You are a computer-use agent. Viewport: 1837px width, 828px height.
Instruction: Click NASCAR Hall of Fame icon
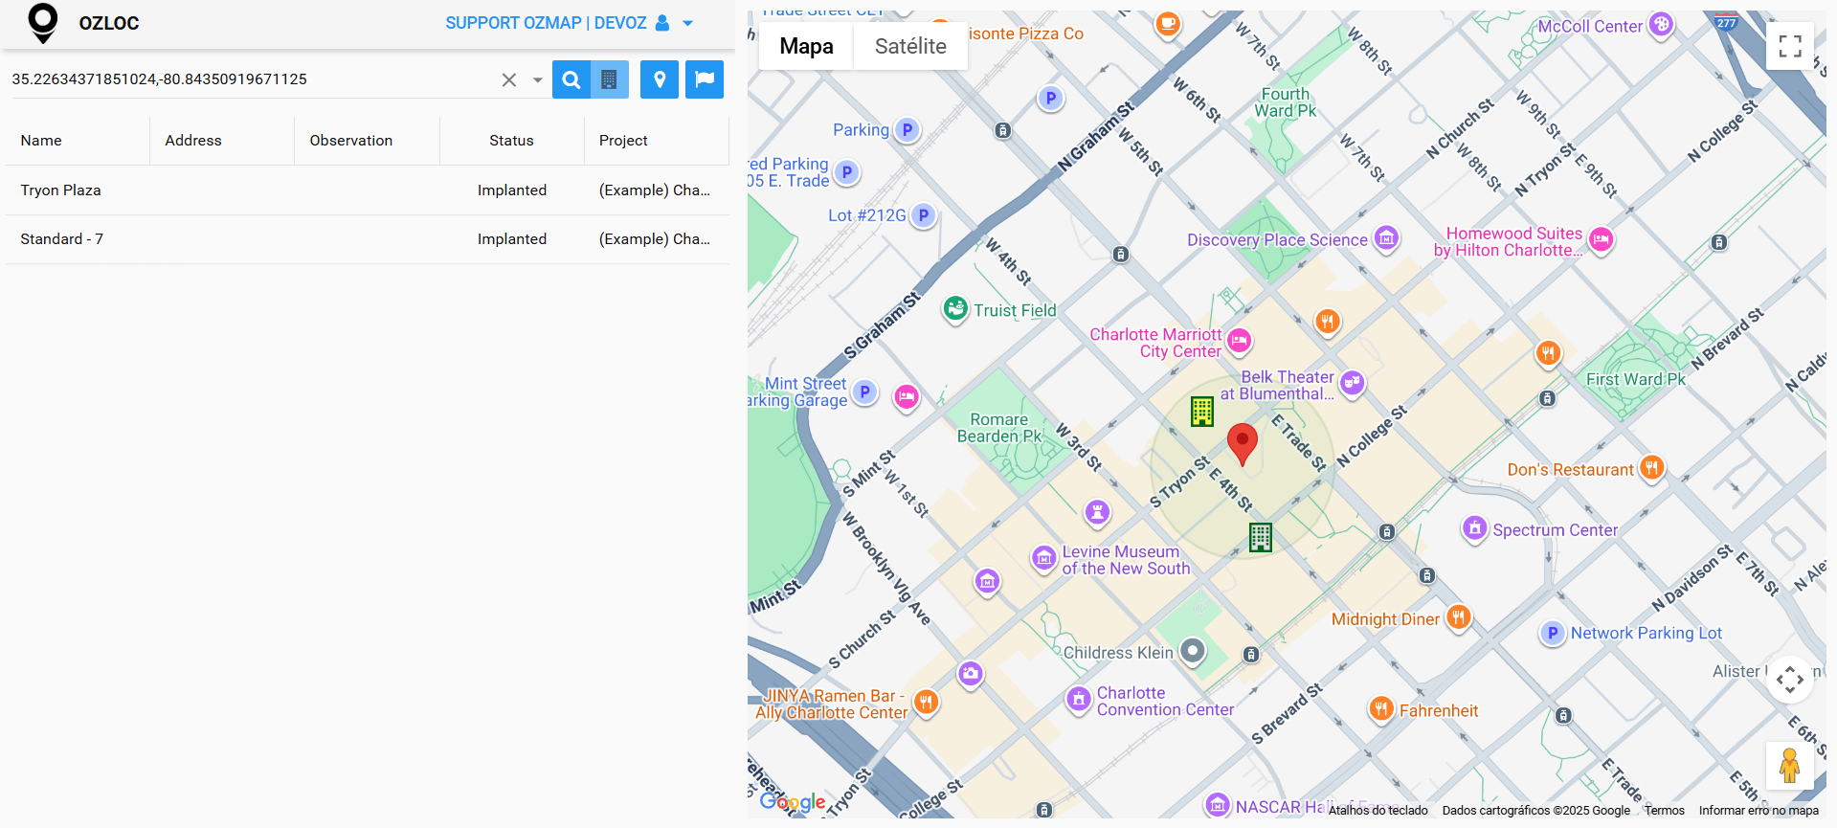coord(1218,805)
